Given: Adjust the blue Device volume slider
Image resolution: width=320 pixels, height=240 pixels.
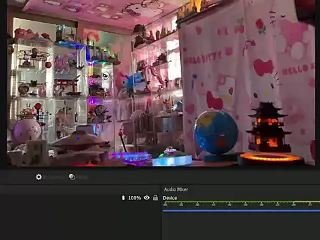Looking at the screenshot, I should pos(241,210).
